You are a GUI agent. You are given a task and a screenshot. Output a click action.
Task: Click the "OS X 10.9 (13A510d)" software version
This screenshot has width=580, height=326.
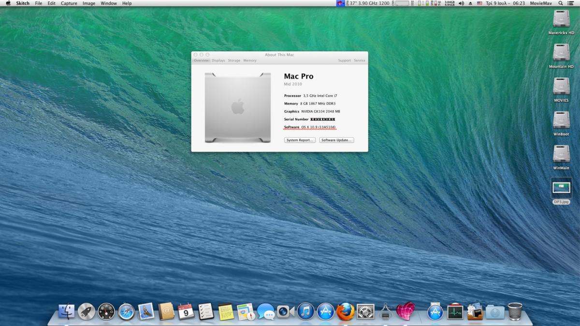[319, 127]
